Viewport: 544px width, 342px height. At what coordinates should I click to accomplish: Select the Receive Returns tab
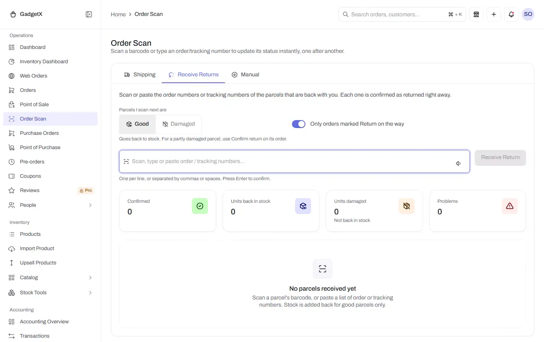point(194,75)
